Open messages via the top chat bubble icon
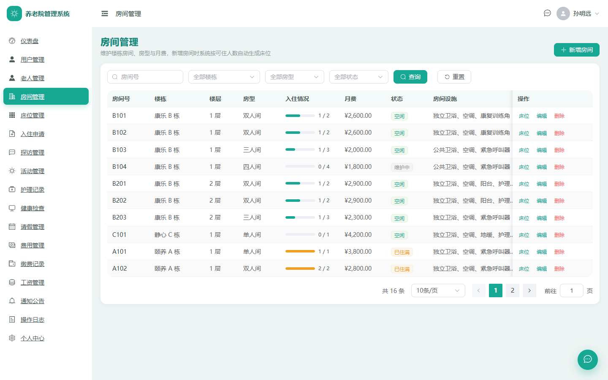The image size is (608, 380). point(547,13)
